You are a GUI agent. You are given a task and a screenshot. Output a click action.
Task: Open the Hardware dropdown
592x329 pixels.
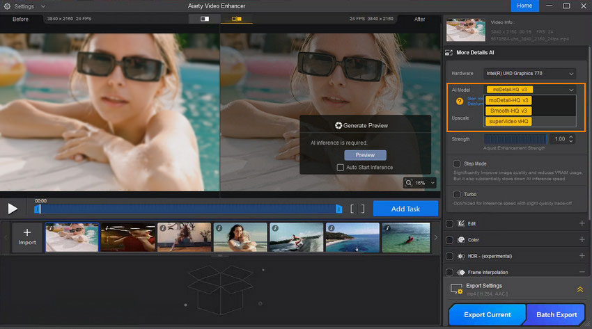[x=530, y=73]
